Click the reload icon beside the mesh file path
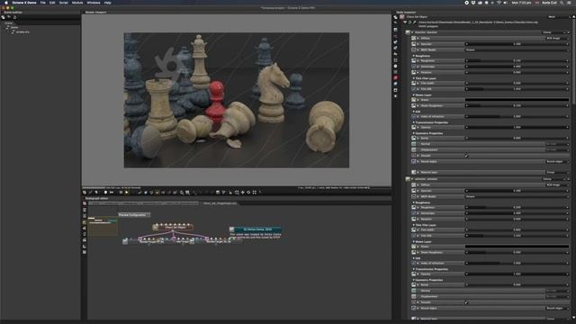Viewport: 576px width, 324px height. 410,22
